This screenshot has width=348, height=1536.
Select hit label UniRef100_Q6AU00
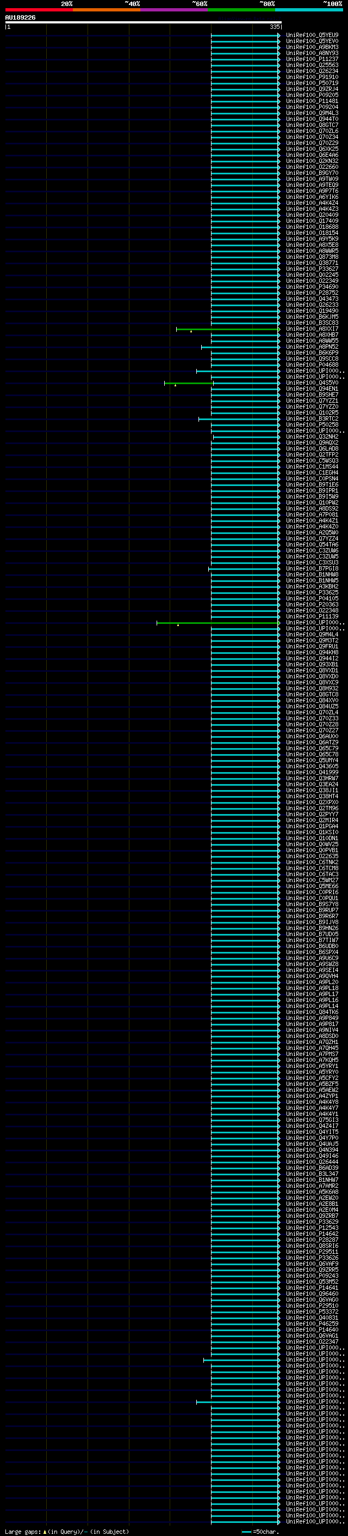(312, 737)
